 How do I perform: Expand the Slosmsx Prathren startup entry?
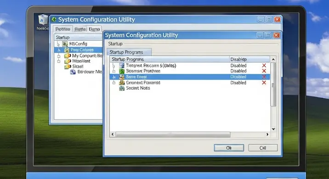click(x=113, y=71)
